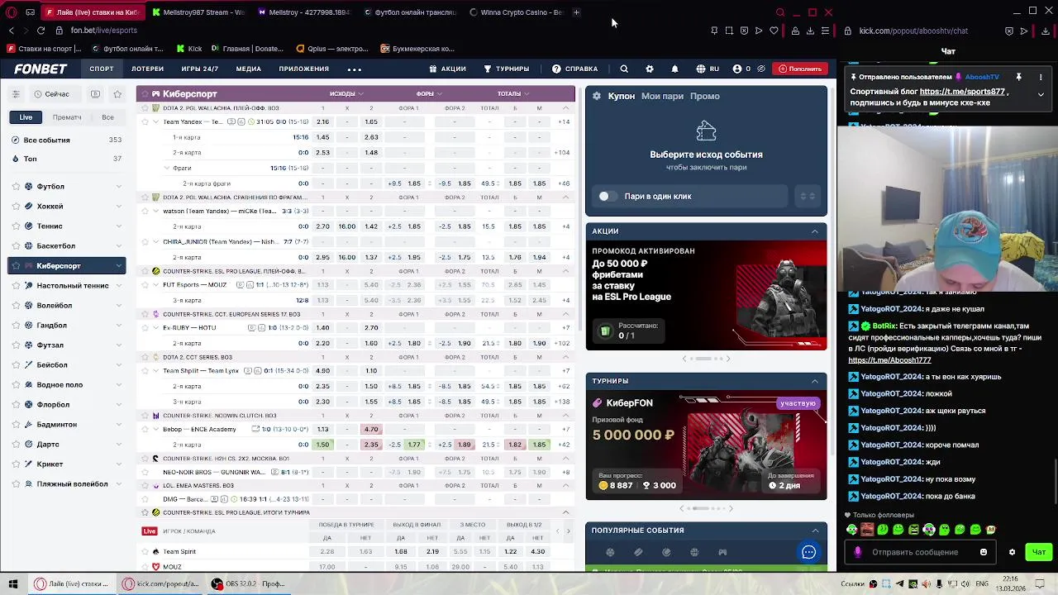This screenshot has height=595, width=1058.
Task: Collapse the ТУРНИРЫ panel
Action: click(x=815, y=381)
